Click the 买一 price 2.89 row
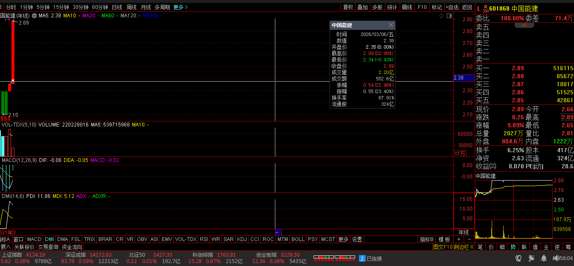 [x=524, y=68]
